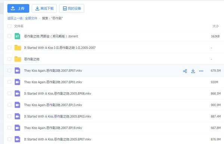The image size is (224, 144).
Task: Click the video icon for They Kiss Again EP07
Action: [x=18, y=71]
